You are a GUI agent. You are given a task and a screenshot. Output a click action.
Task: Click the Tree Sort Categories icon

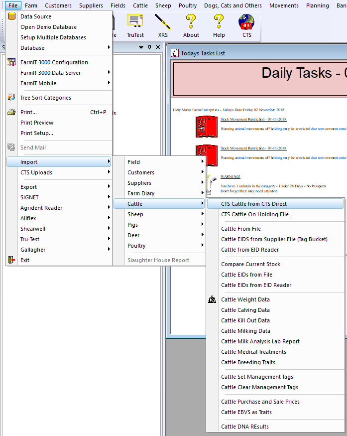click(x=11, y=97)
